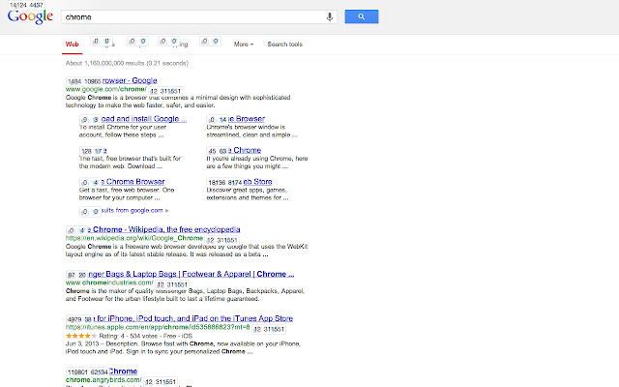Click green URL chrome.angrybirds.com/
619x387 pixels.
[103, 380]
